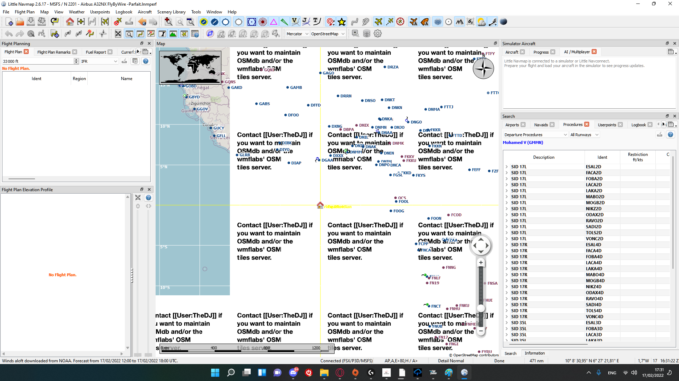The image size is (679, 381).
Task: Zoom in on map with magnifier-plus icon
Action: [169, 22]
